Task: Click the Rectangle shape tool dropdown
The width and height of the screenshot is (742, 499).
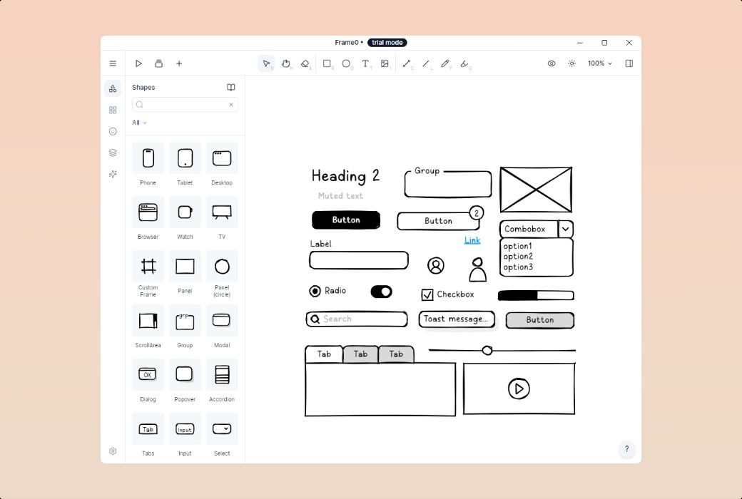Action: [327, 63]
